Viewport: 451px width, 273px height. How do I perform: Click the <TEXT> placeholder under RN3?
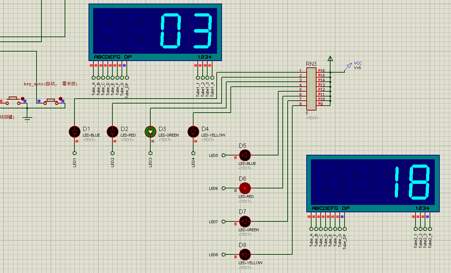pos(312,118)
